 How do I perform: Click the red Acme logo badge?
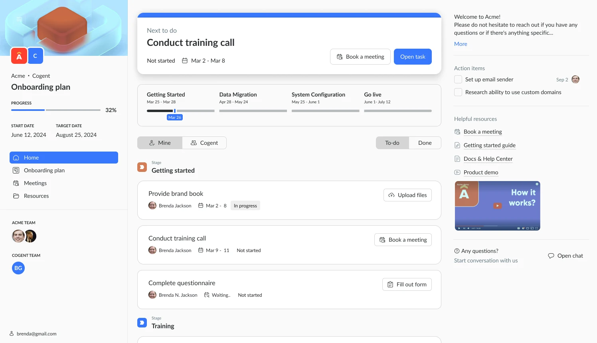coord(19,56)
